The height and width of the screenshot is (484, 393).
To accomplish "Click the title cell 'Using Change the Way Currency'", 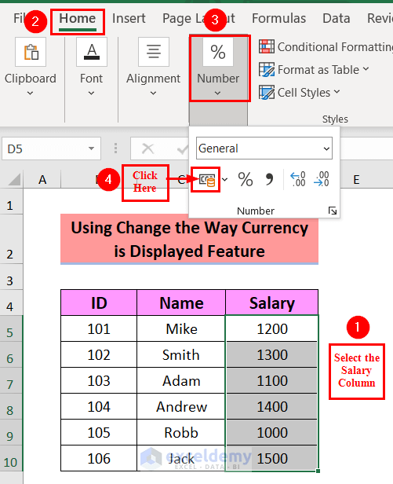I will click(x=189, y=239).
